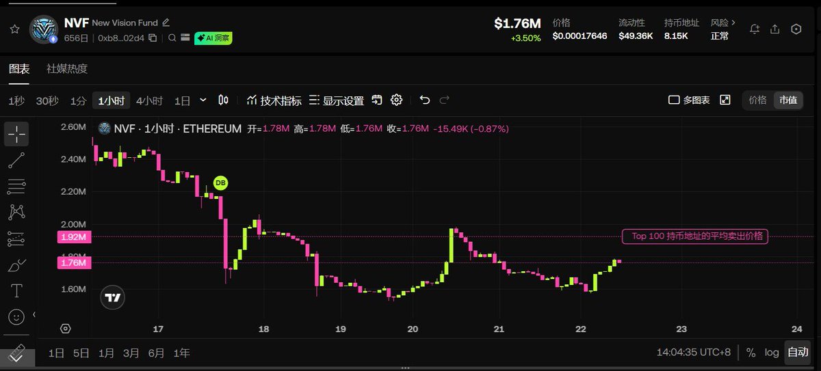
Task: Toggle percent scale
Action: click(751, 353)
